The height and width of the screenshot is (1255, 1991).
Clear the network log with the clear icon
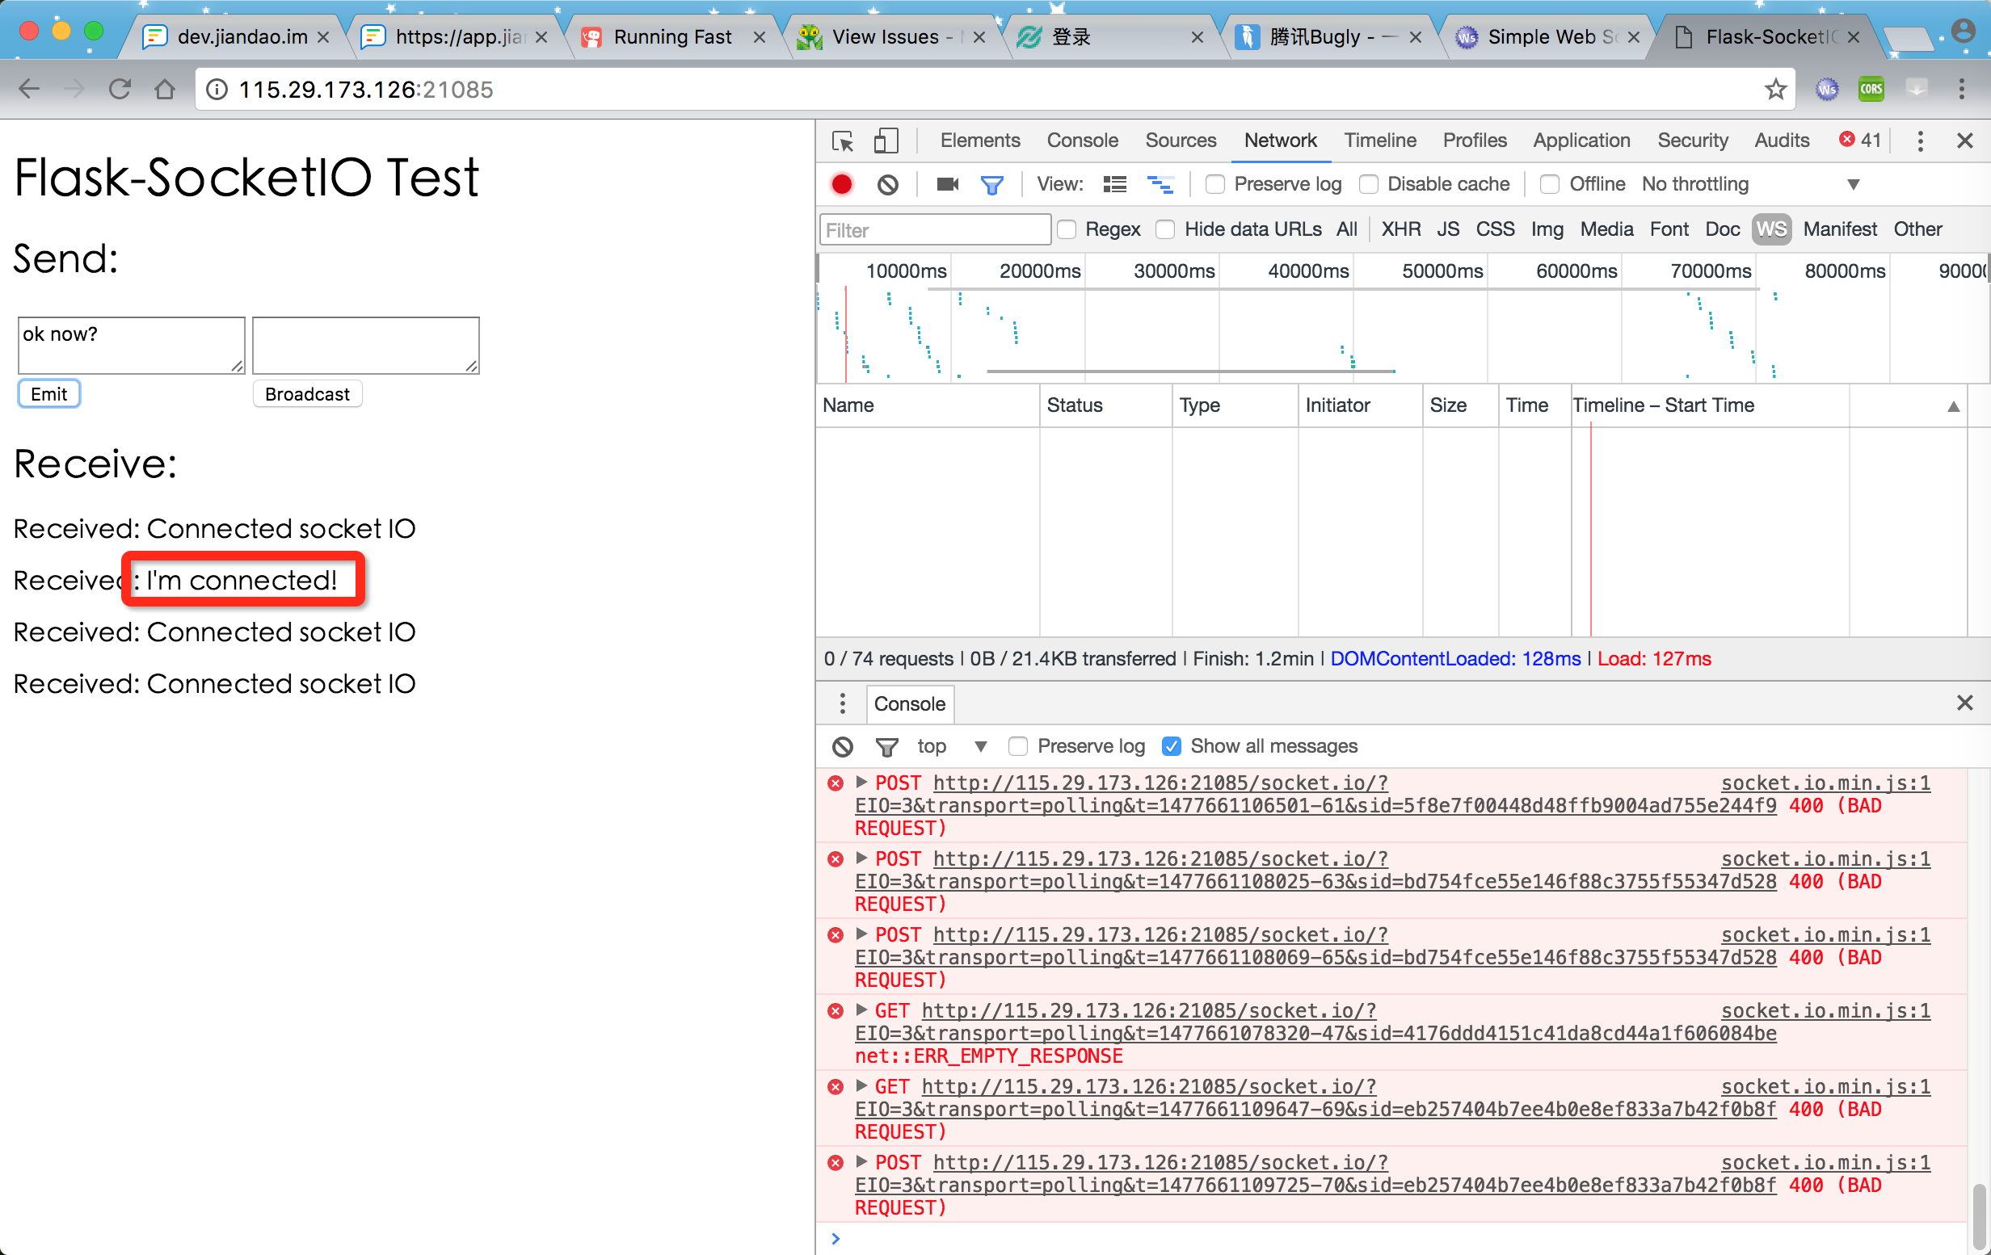tap(887, 184)
